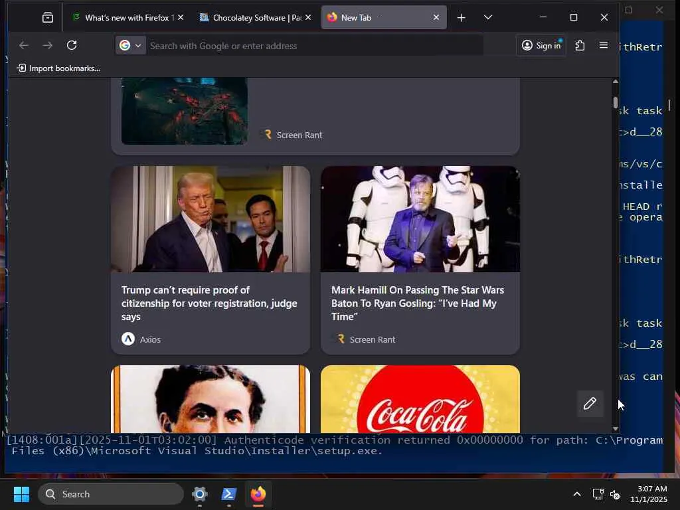Image resolution: width=680 pixels, height=510 pixels.
Task: Open the clock showing 3:07 AM
Action: (649, 494)
